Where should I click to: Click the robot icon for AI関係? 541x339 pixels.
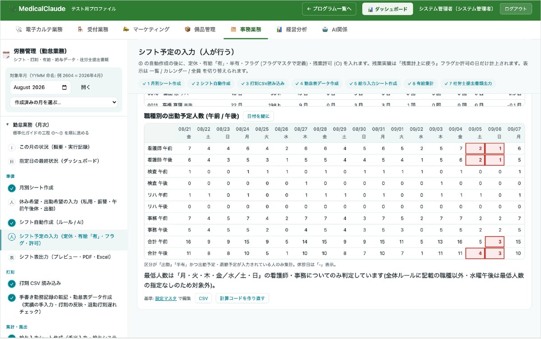(x=325, y=29)
